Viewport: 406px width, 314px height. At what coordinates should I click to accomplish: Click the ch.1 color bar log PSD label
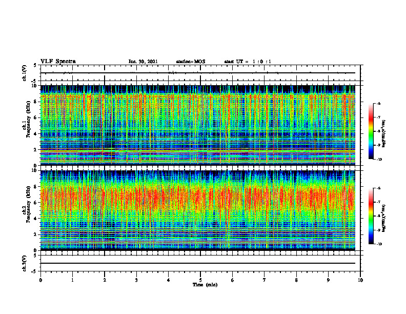point(384,133)
